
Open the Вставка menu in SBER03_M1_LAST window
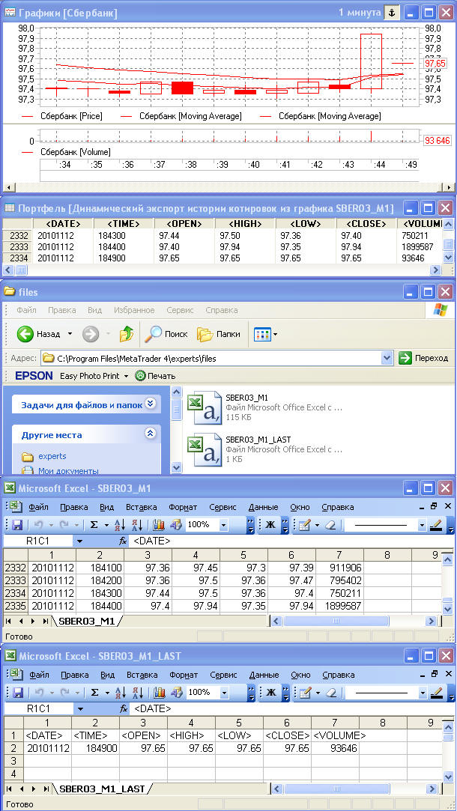click(142, 675)
